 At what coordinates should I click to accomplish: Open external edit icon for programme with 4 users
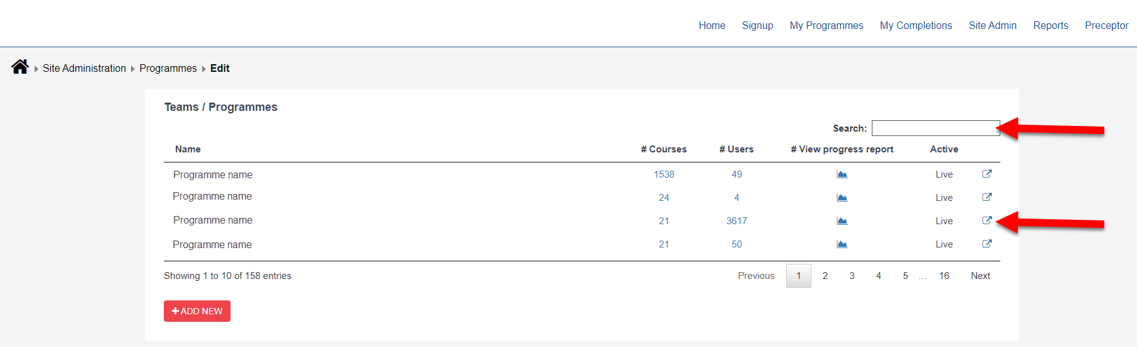point(987,197)
